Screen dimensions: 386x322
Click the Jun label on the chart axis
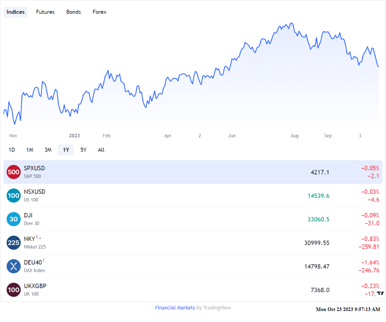click(232, 136)
